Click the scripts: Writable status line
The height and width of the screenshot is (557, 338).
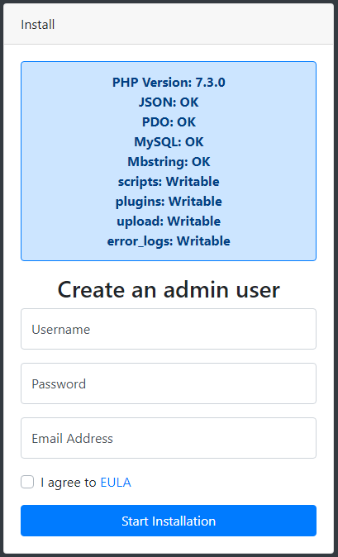tap(169, 182)
